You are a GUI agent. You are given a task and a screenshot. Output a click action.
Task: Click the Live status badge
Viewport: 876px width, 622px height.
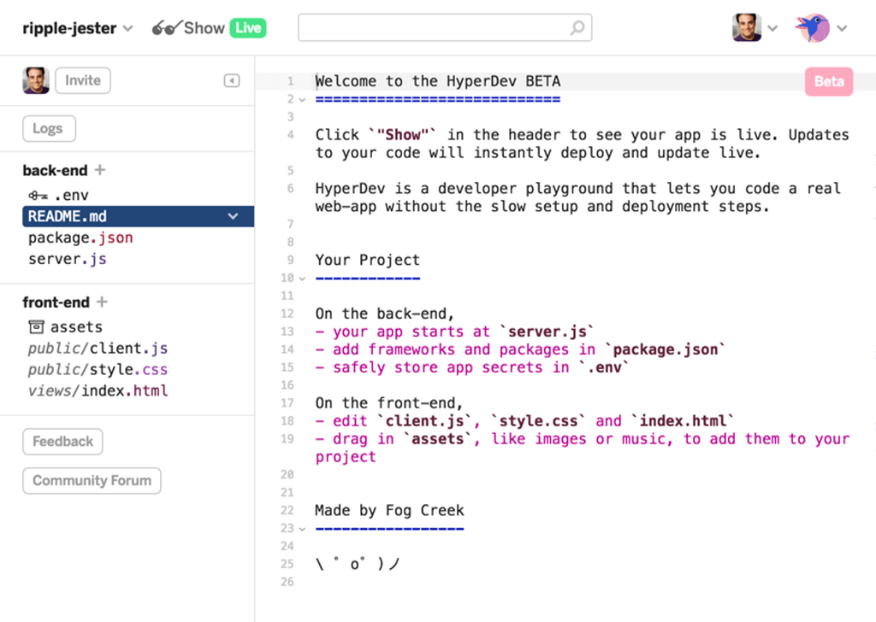[x=247, y=26]
